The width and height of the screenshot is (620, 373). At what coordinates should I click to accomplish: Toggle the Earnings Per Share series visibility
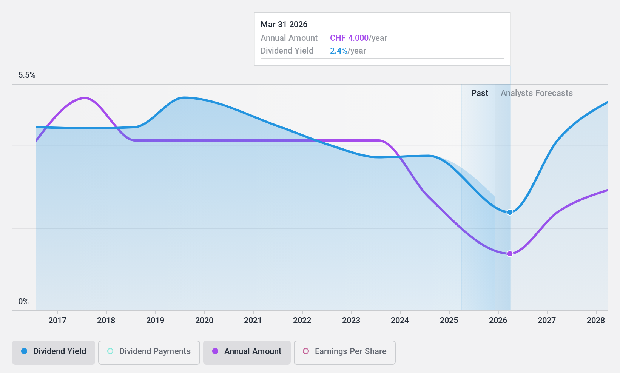point(344,351)
